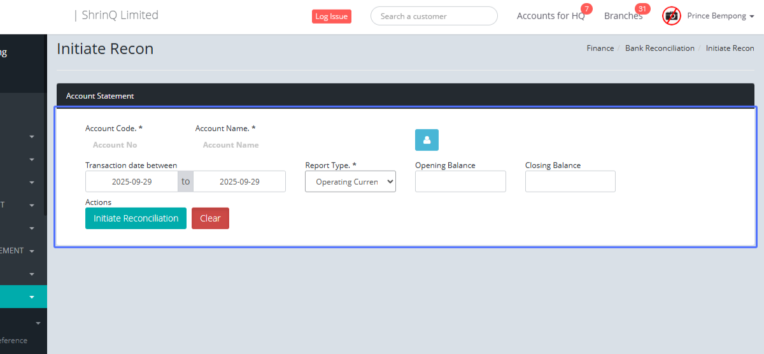
Task: Open the Report Type dropdown
Action: (x=350, y=181)
